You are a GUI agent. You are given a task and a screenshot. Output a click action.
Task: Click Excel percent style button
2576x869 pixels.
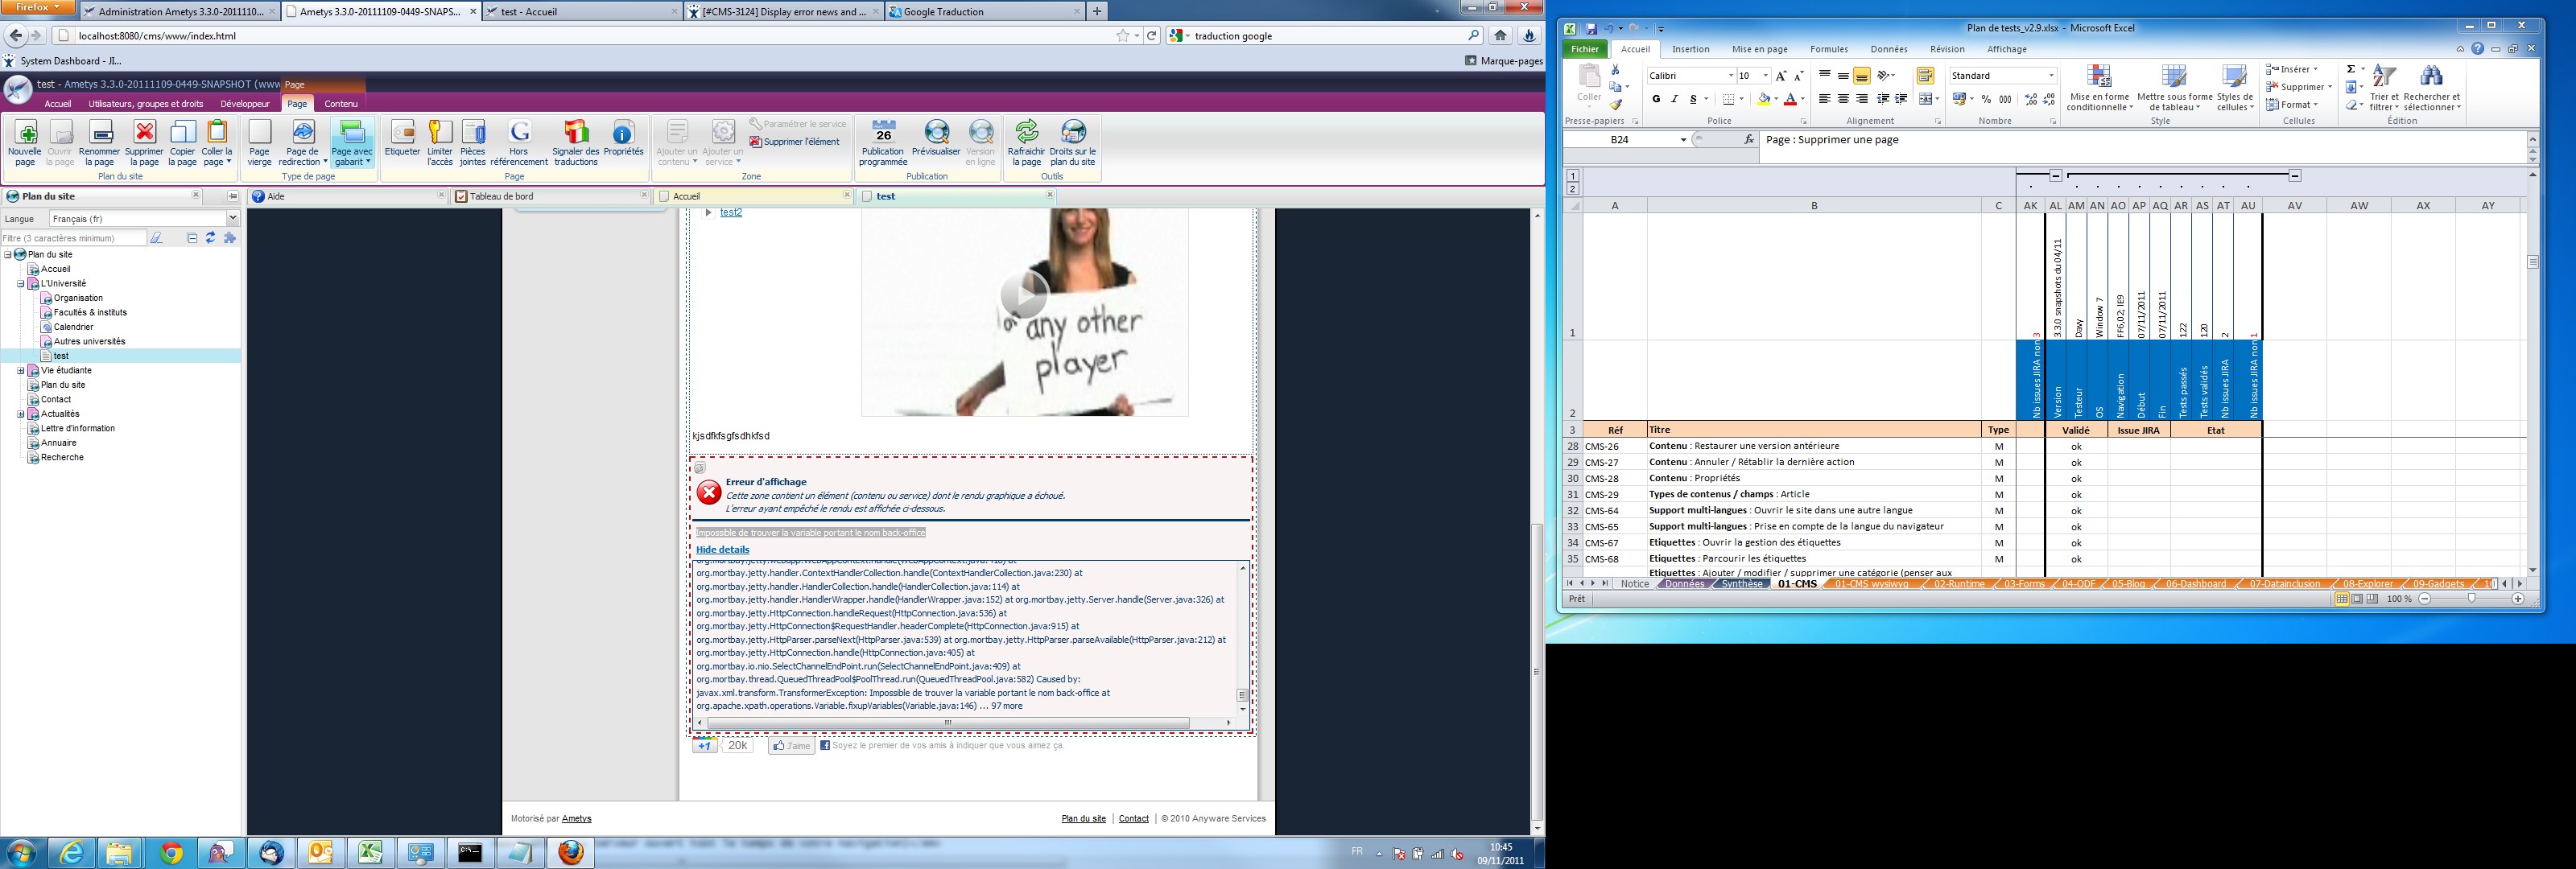tap(1987, 99)
